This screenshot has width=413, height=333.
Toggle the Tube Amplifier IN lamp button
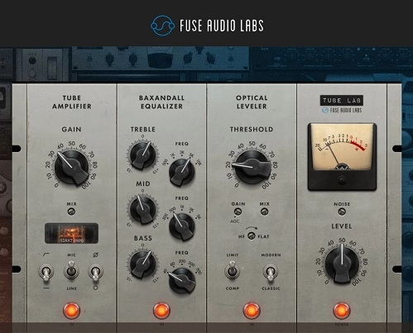[71, 311]
